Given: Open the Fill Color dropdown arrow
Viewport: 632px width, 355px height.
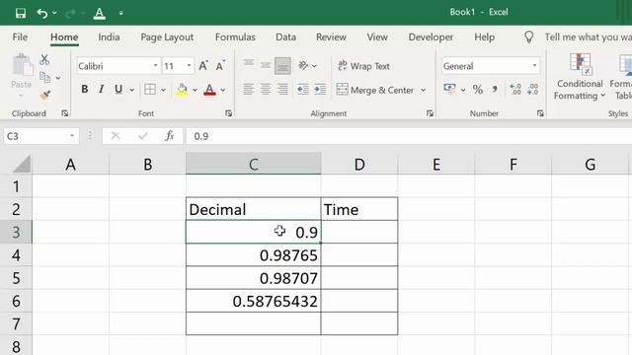Looking at the screenshot, I should pos(195,90).
